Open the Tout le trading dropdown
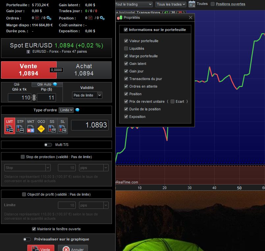265x251 pixels. 134,4
